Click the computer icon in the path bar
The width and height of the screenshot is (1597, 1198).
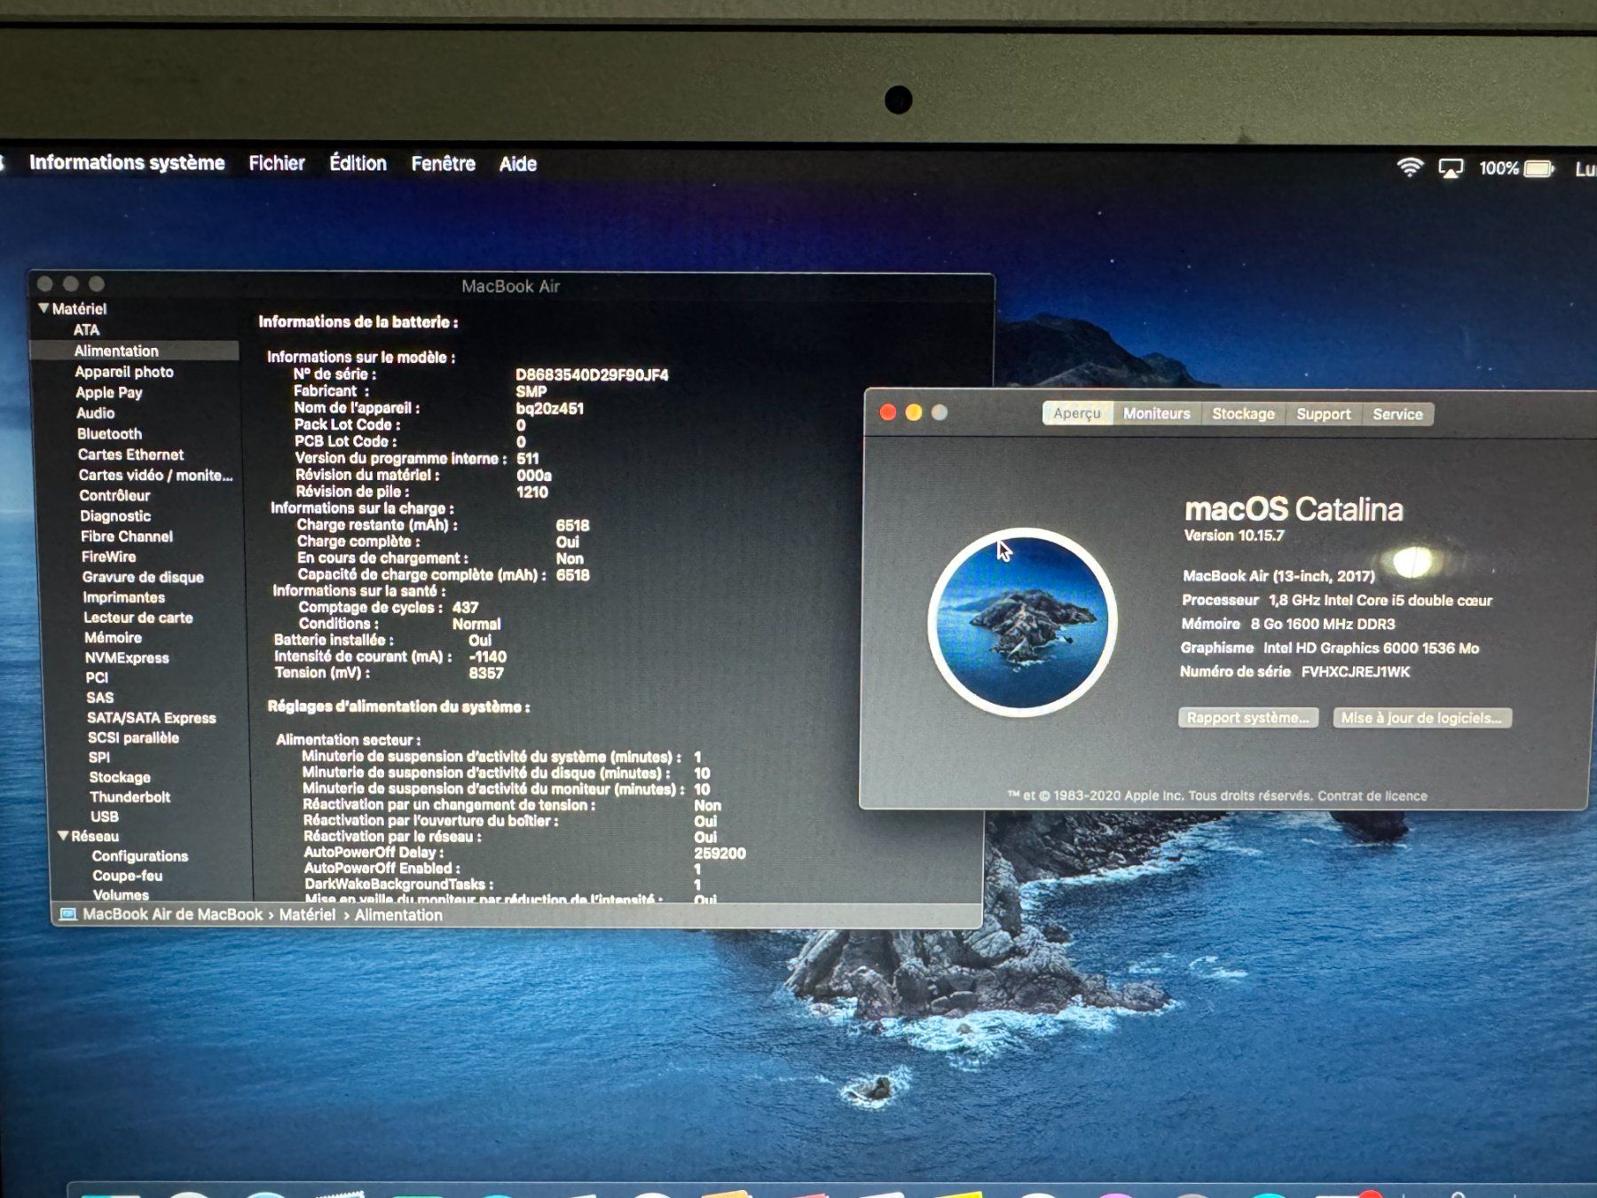tap(67, 914)
